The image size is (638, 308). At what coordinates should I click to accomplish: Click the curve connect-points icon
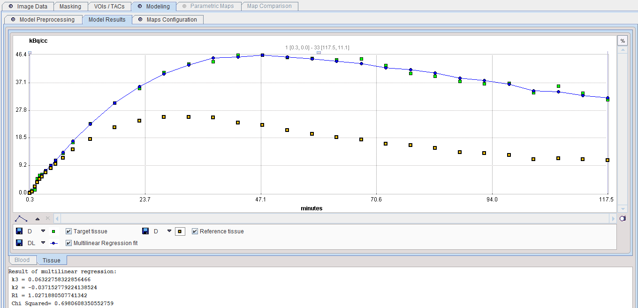(x=21, y=218)
